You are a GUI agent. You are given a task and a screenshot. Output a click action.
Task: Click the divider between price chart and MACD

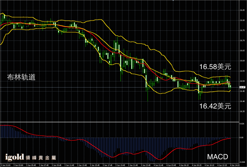point(119,122)
